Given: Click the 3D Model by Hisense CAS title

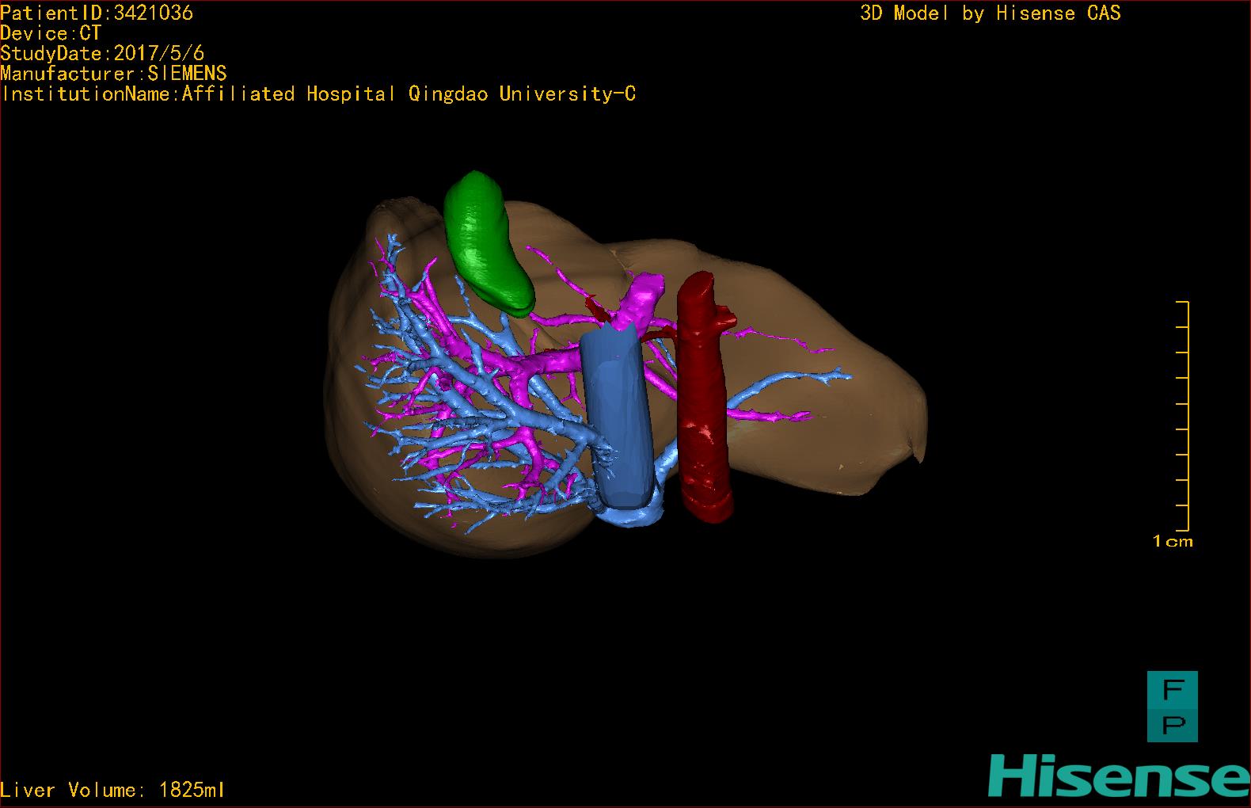Looking at the screenshot, I should (x=990, y=13).
